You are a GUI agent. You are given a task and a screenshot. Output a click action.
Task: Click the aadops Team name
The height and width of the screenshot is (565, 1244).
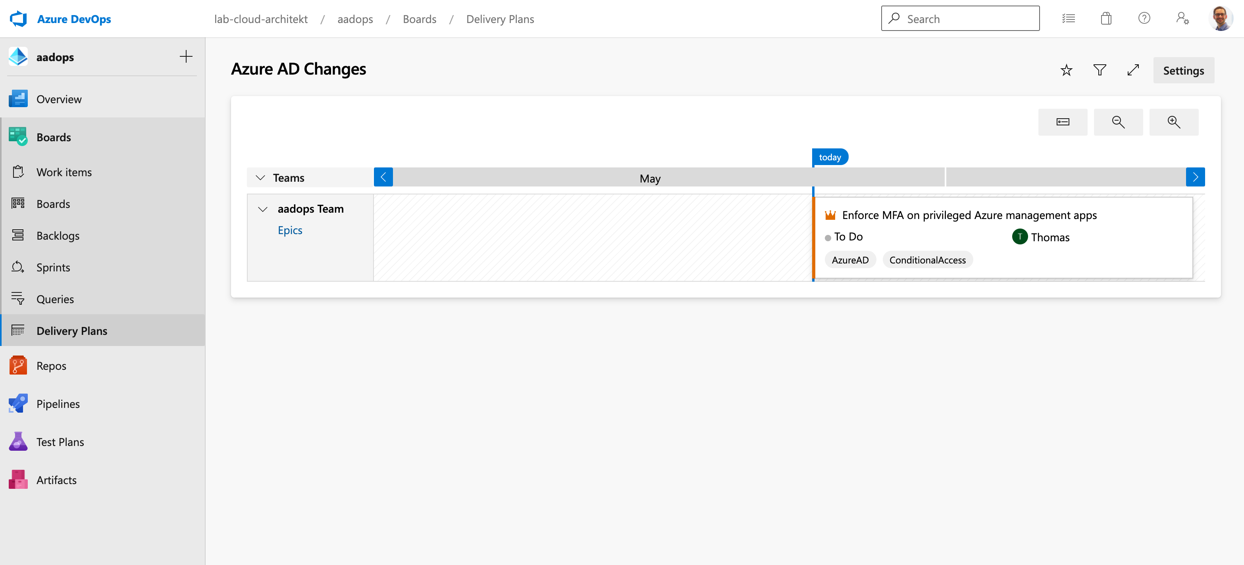[x=310, y=209]
